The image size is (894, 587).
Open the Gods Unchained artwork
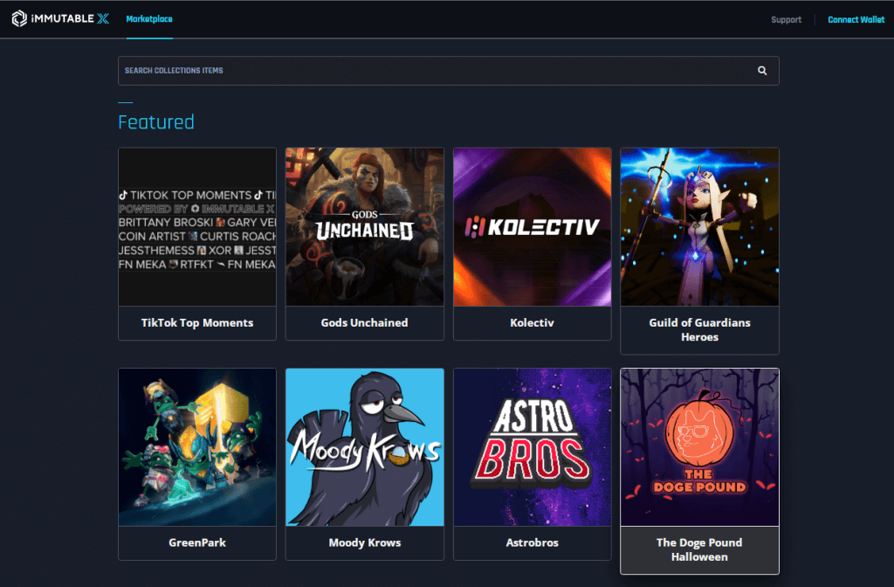(365, 227)
